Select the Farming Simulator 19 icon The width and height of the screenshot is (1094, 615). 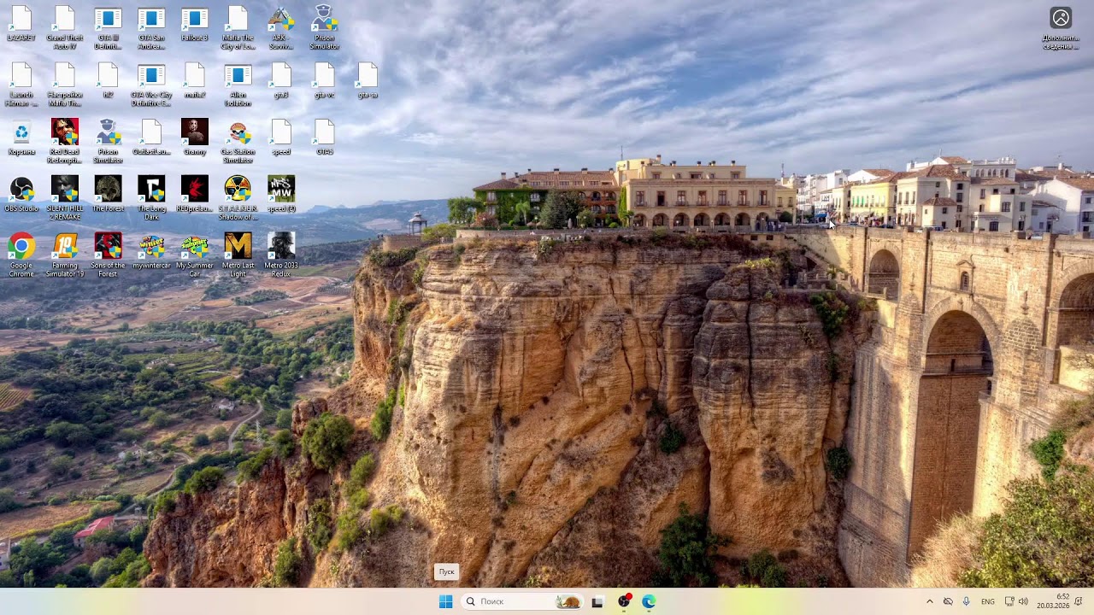pyautogui.click(x=65, y=255)
